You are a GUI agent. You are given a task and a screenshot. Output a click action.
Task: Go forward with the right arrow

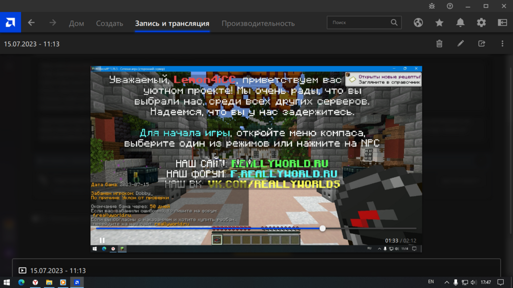pos(53,23)
